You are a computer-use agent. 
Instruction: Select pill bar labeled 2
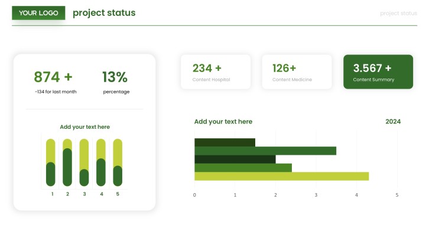click(67, 162)
